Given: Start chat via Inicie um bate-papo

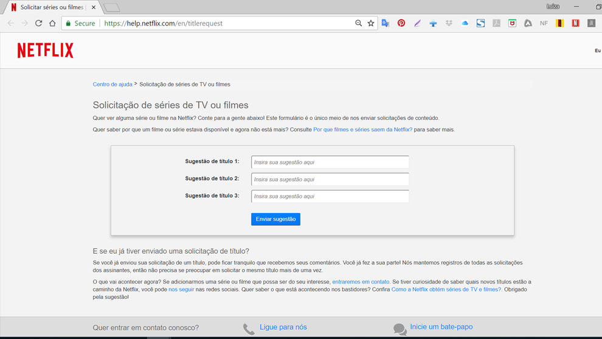Looking at the screenshot, I should [441, 327].
